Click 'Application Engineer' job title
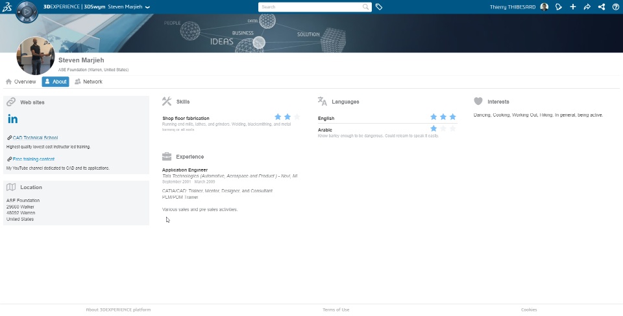Viewport: 623px width, 316px height. [185, 170]
